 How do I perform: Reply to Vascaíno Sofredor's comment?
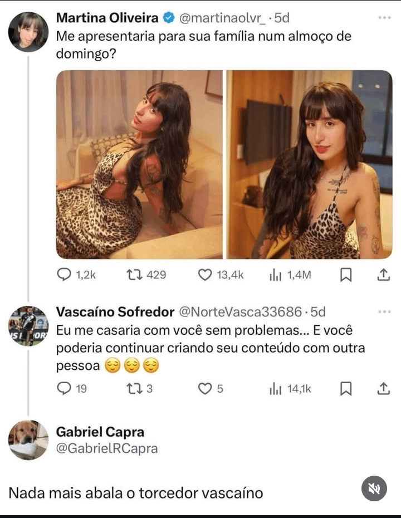(65, 388)
